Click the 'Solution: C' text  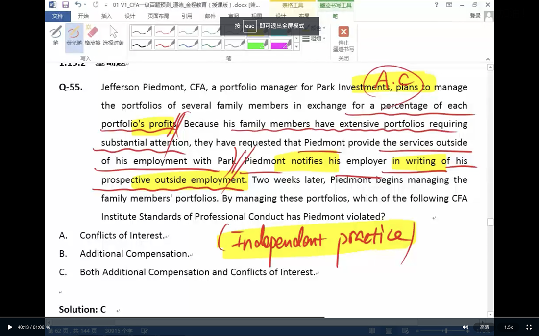pos(82,309)
